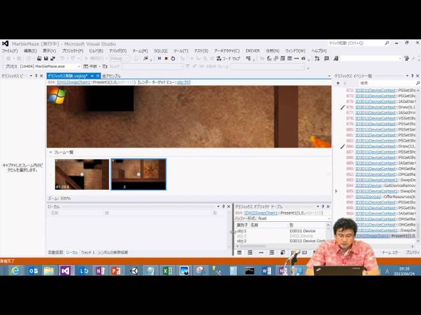Select the second captured frame thumbnail
Viewport: 421px width, 315px height.
(139, 175)
